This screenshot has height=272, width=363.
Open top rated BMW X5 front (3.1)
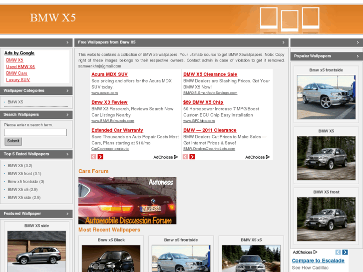coord(24,173)
